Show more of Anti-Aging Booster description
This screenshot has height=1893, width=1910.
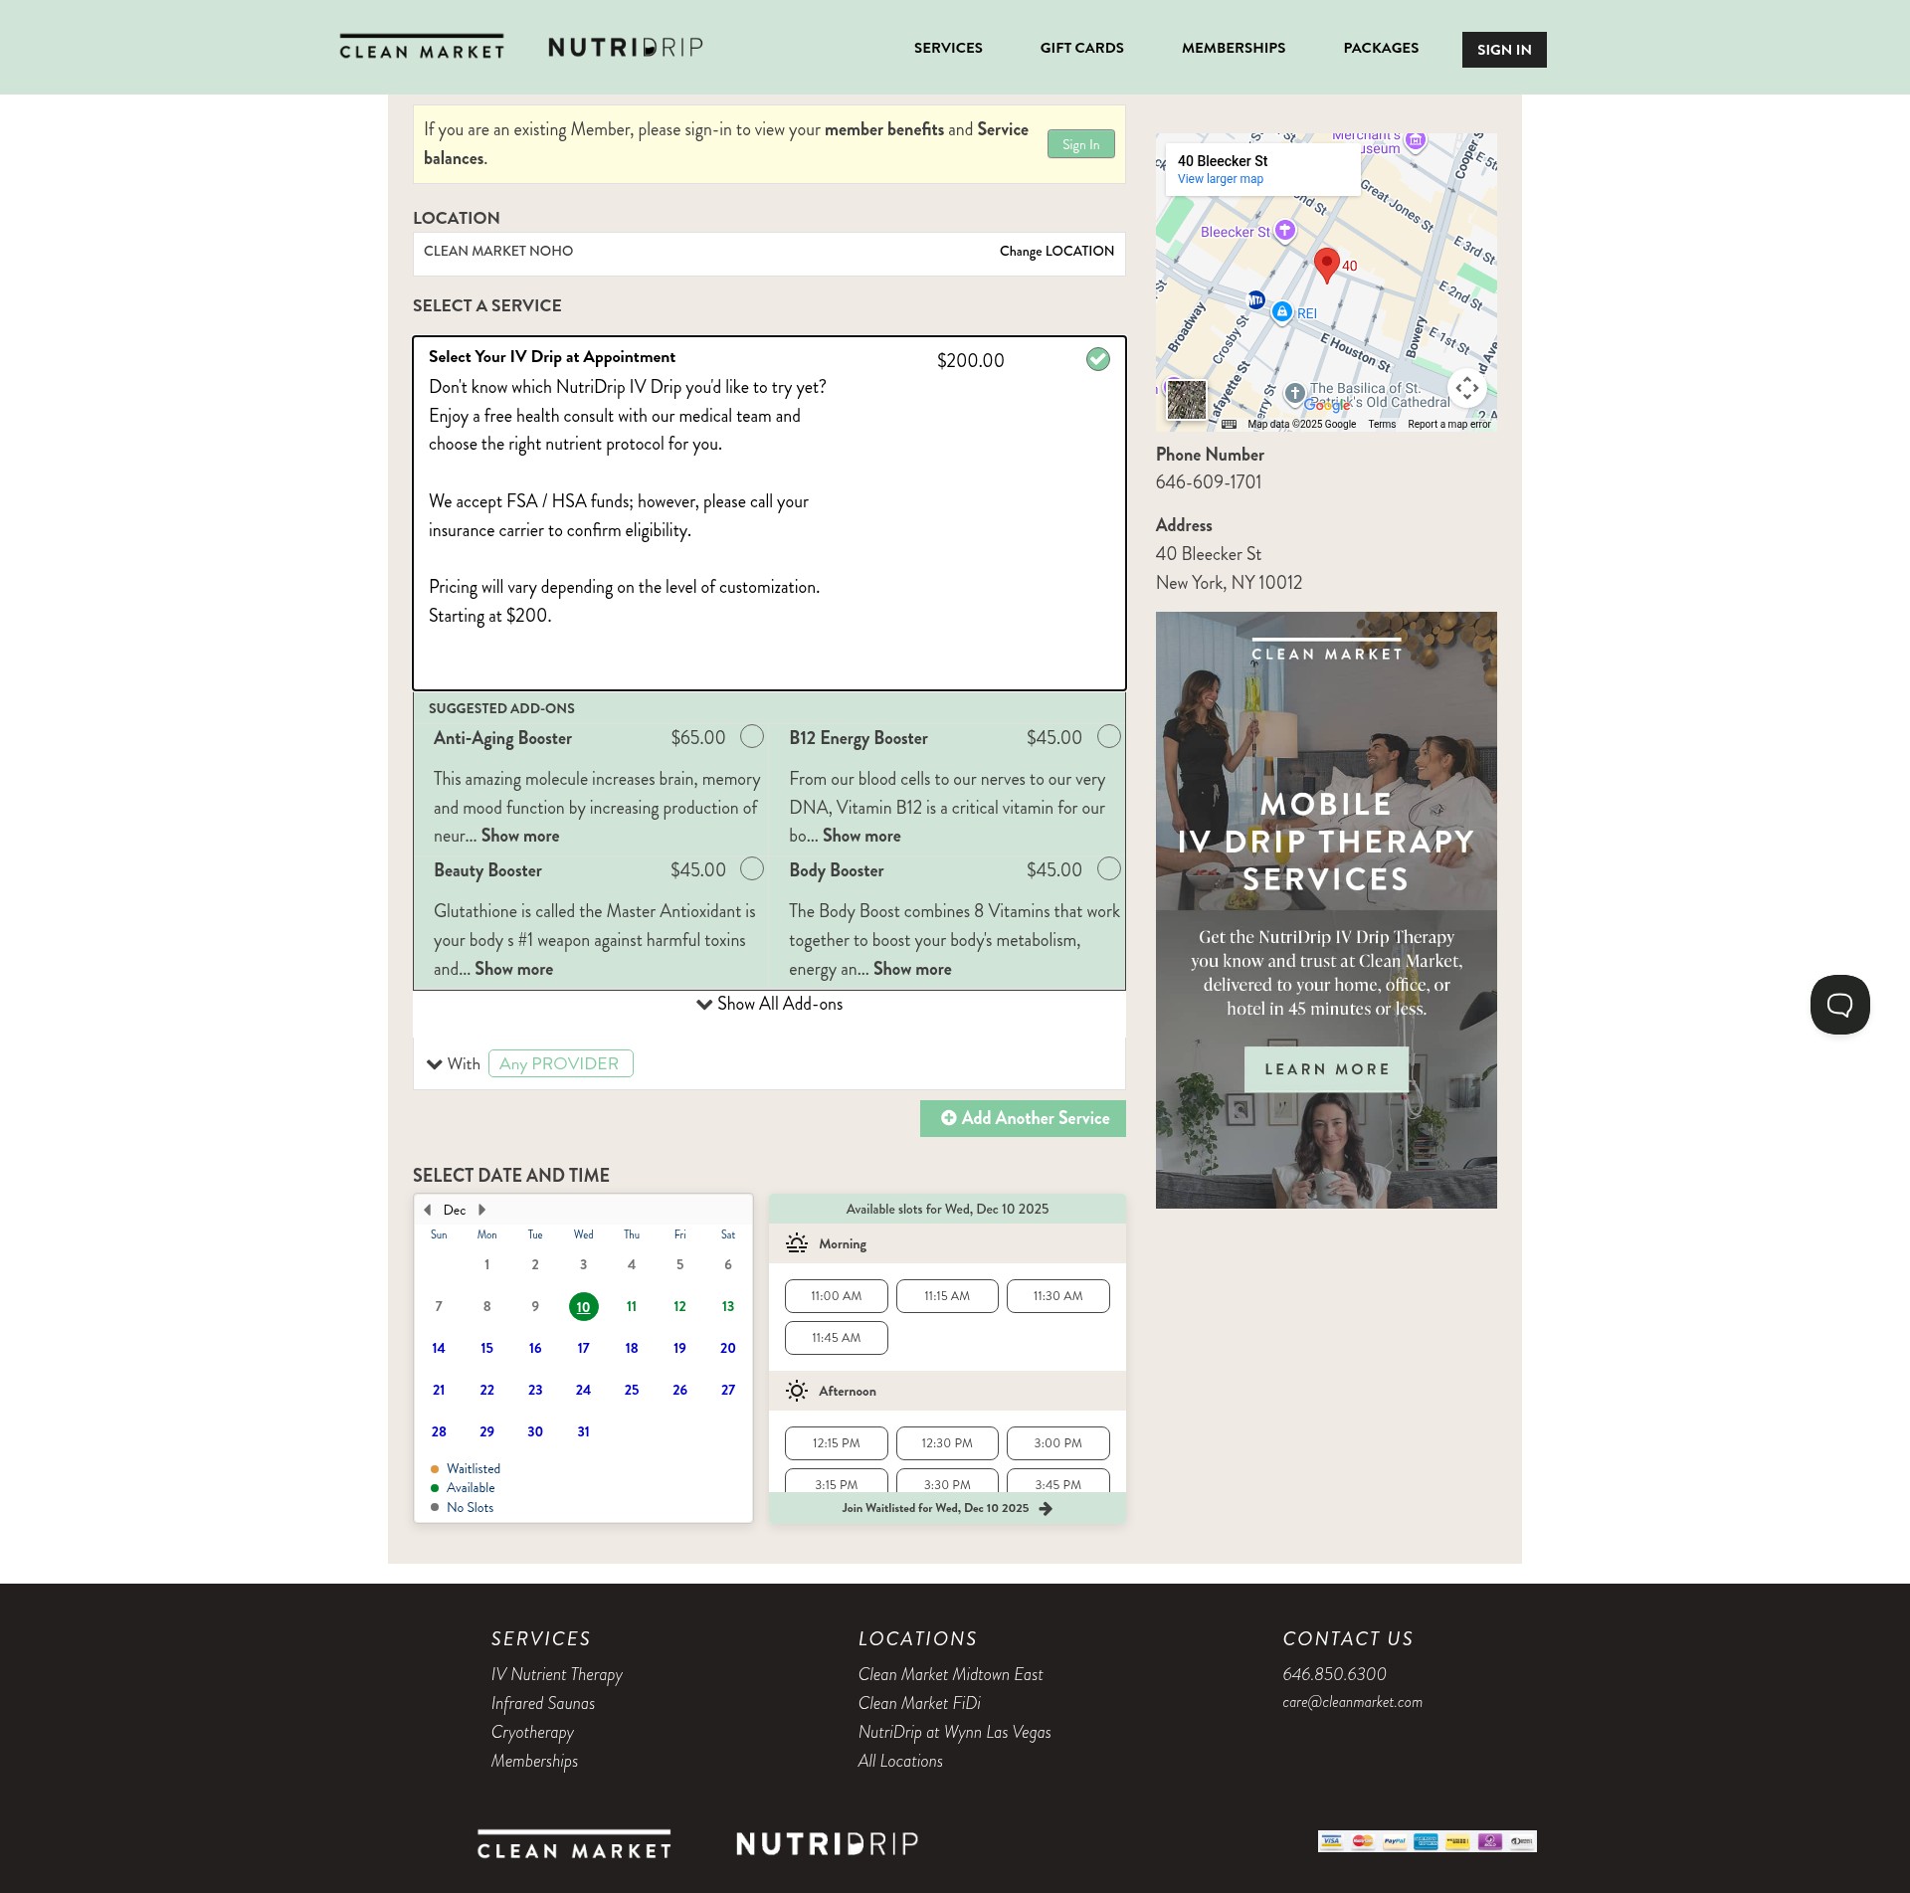coord(520,836)
